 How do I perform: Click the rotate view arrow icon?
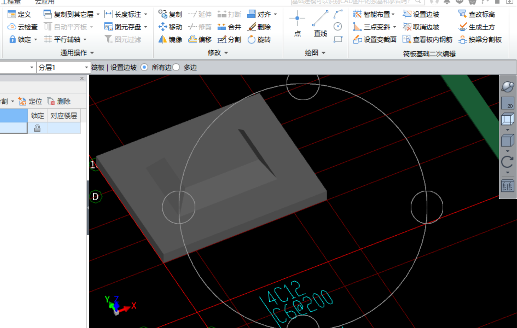[508, 162]
